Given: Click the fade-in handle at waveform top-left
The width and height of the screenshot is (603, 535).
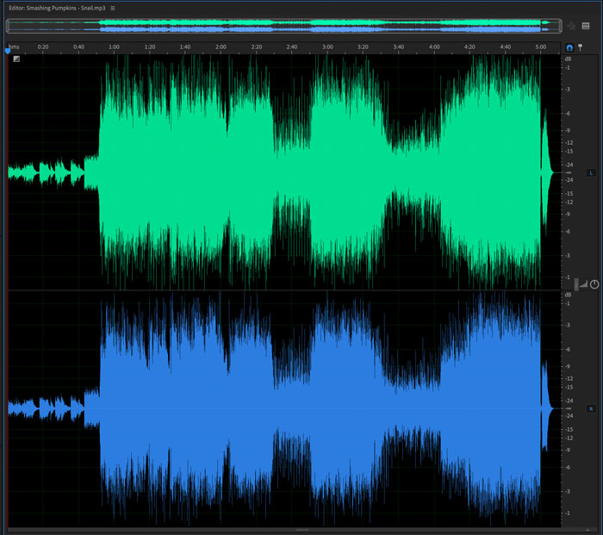Looking at the screenshot, I should tap(16, 59).
